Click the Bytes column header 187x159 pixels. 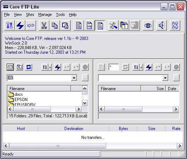123,129
